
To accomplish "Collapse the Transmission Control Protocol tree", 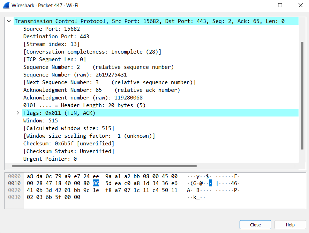I will click(x=9, y=21).
